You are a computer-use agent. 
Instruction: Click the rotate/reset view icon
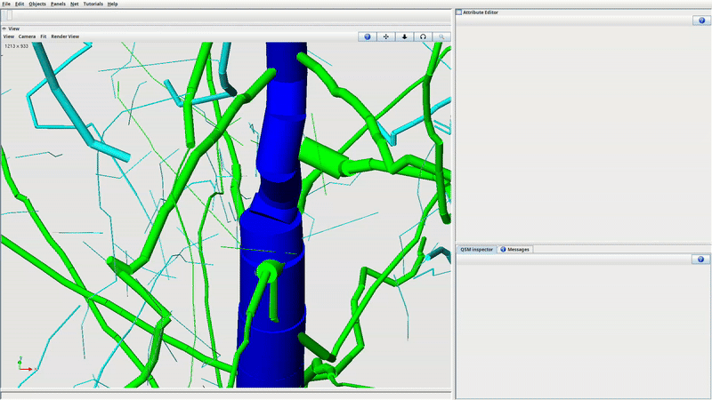click(423, 36)
